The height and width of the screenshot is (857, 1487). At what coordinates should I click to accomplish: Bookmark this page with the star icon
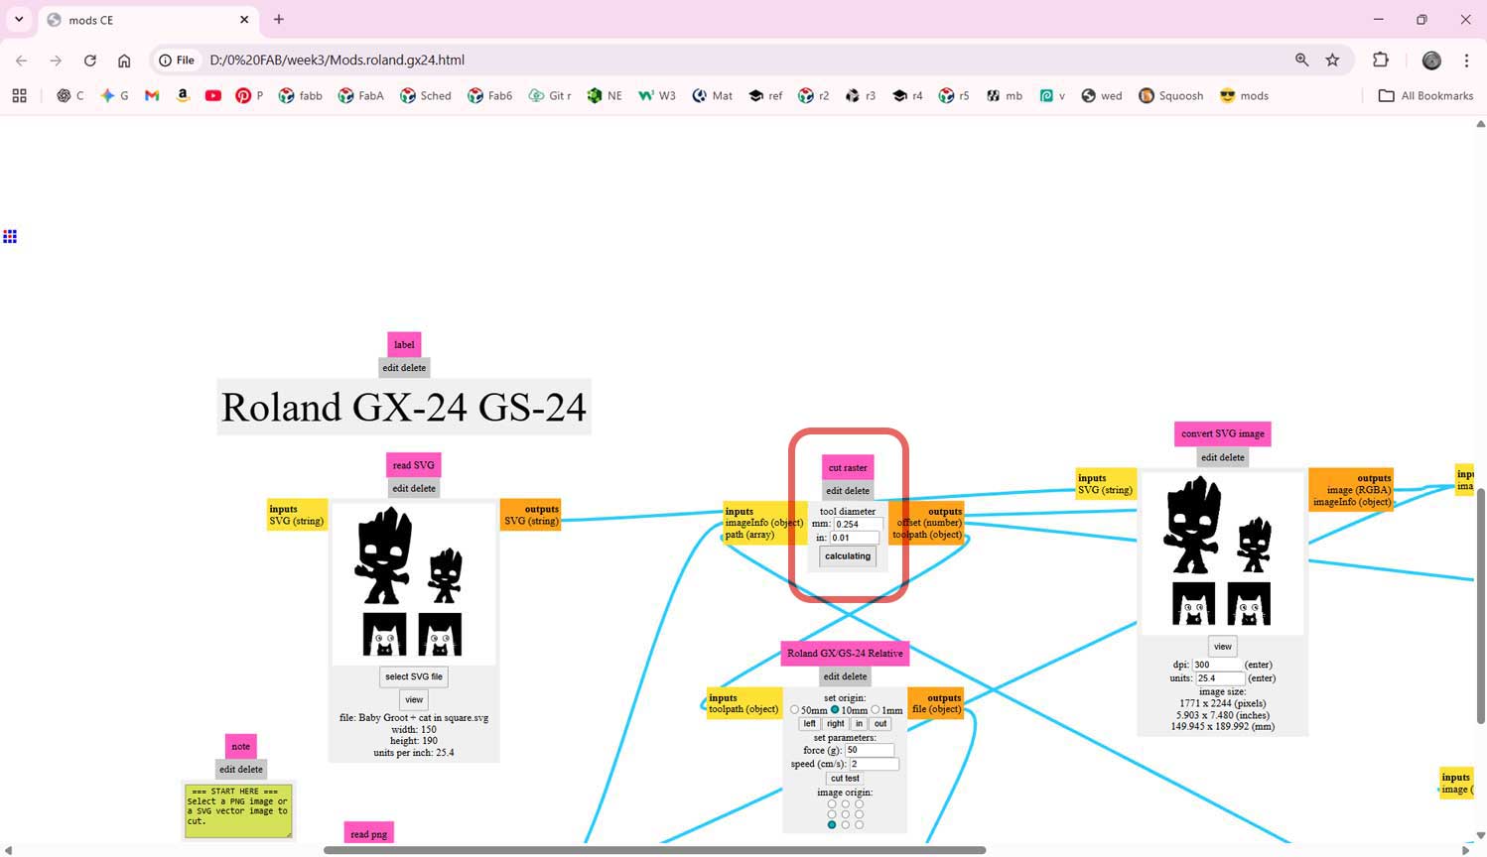[1332, 61]
